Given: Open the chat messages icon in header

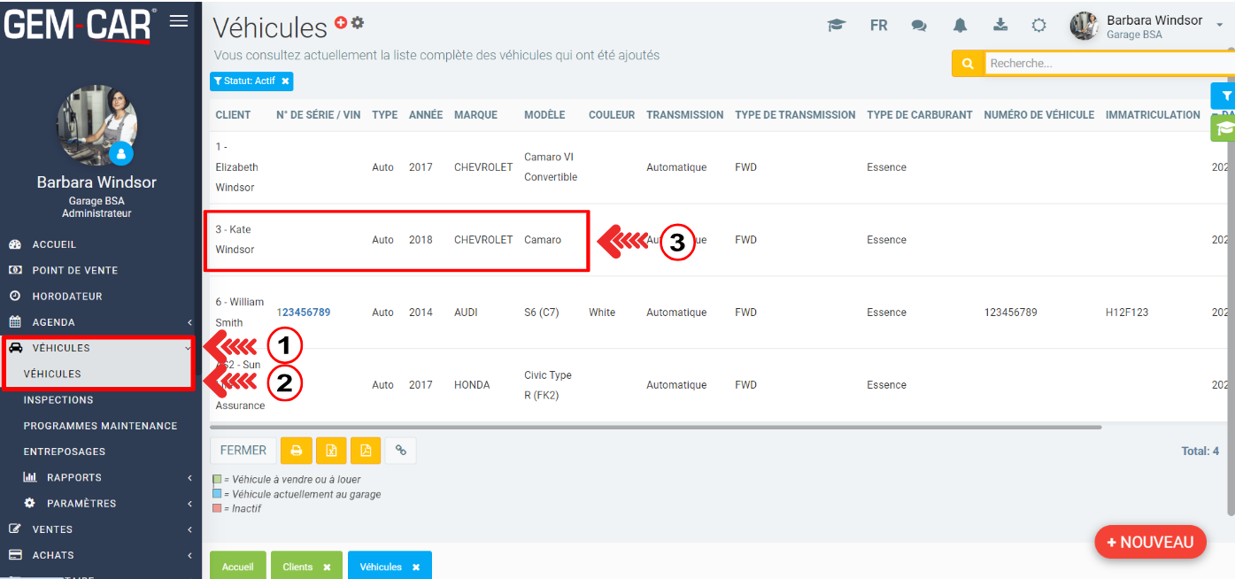Looking at the screenshot, I should point(919,26).
